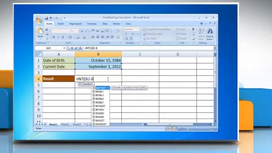Click the Fill Color bucket icon
This screenshot has height=153, width=272.
78,37
